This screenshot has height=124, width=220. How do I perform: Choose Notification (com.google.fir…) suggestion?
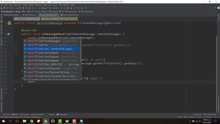[52, 45]
